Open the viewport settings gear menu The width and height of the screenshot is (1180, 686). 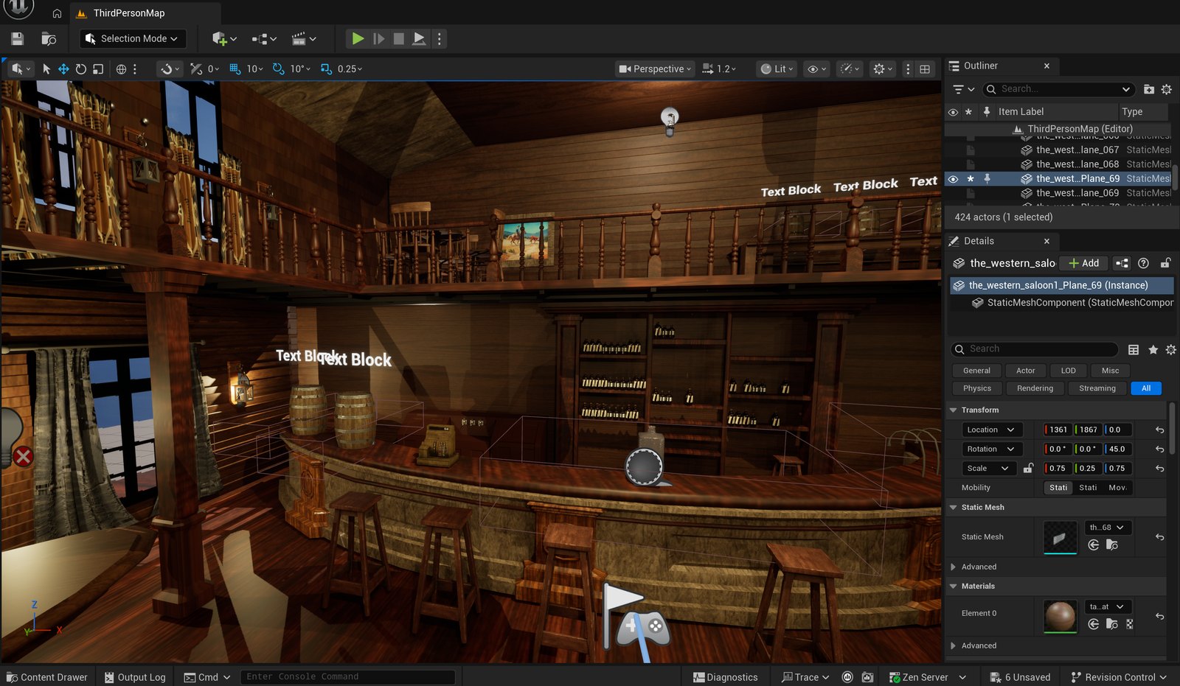click(882, 69)
